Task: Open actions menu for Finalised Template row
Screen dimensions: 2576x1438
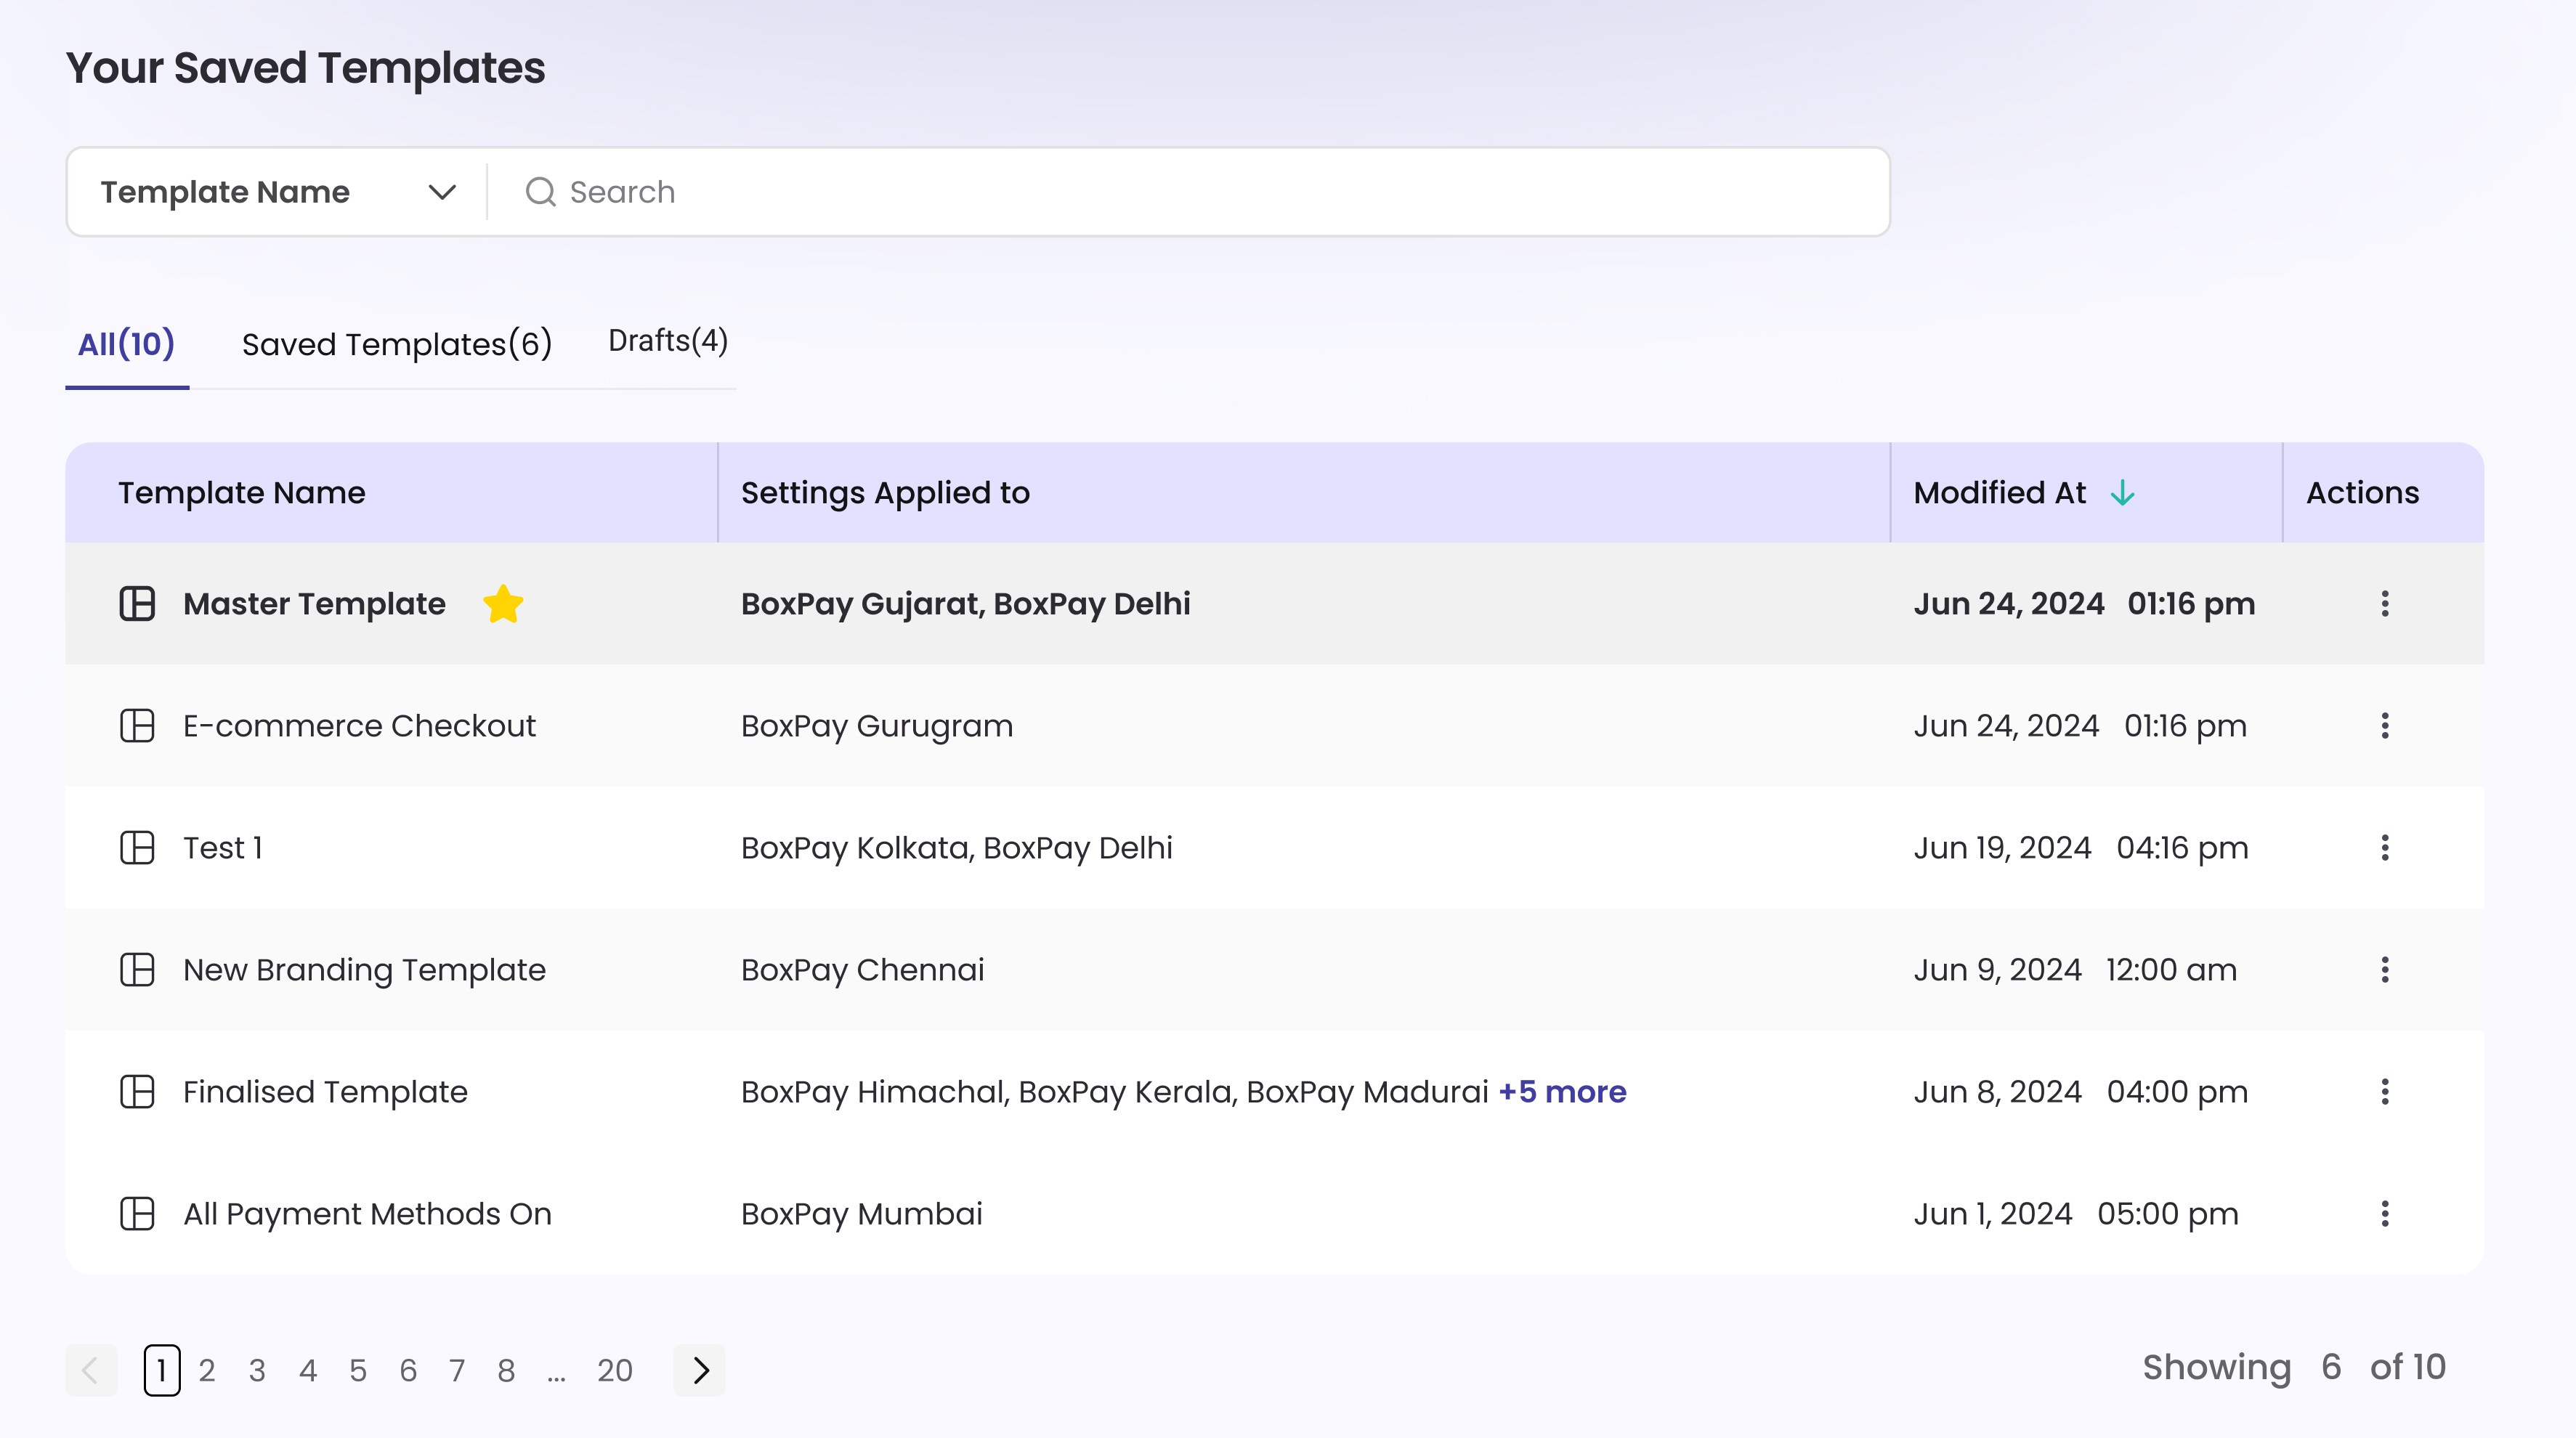Action: pyautogui.click(x=2384, y=1091)
